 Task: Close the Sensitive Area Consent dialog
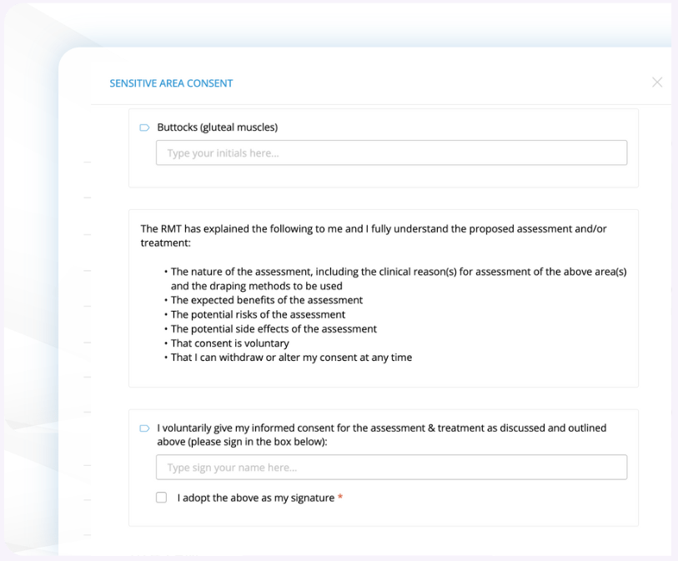pyautogui.click(x=657, y=83)
